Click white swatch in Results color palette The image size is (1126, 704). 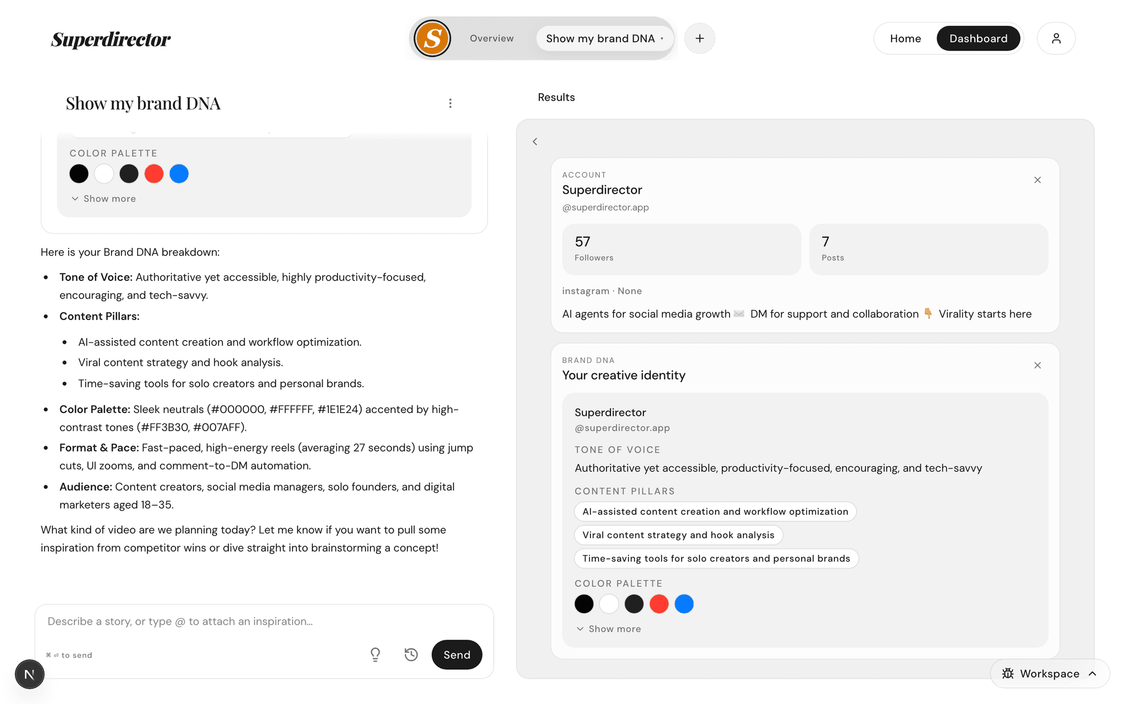(x=609, y=604)
